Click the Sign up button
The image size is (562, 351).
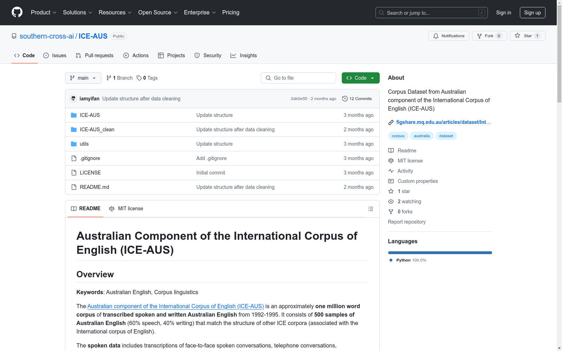point(532,13)
